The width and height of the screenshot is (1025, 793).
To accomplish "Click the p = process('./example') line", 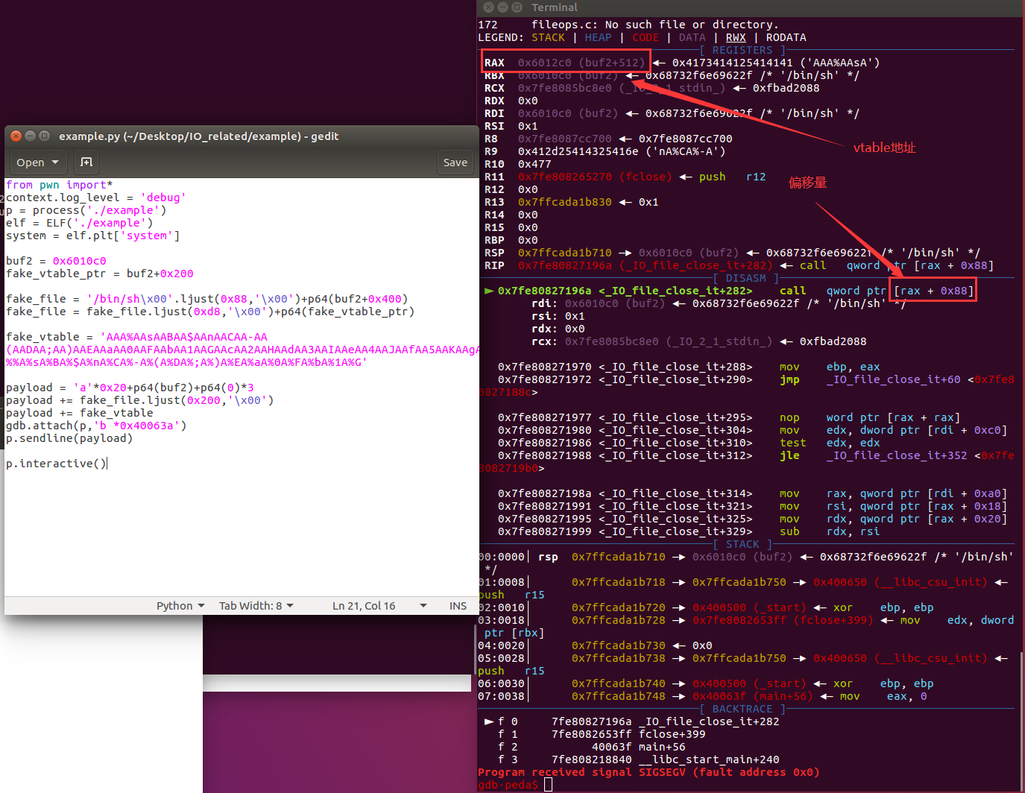I will click(86, 210).
